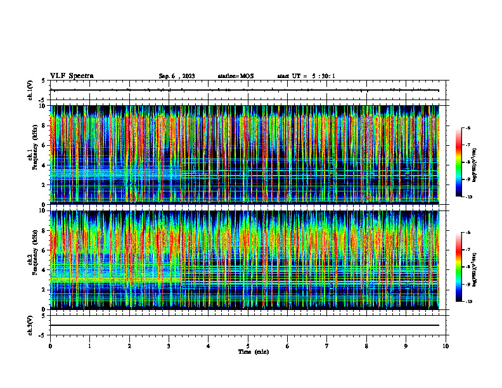Click time axis tick label "7"
The height and width of the screenshot is (388, 502).
click(x=327, y=346)
